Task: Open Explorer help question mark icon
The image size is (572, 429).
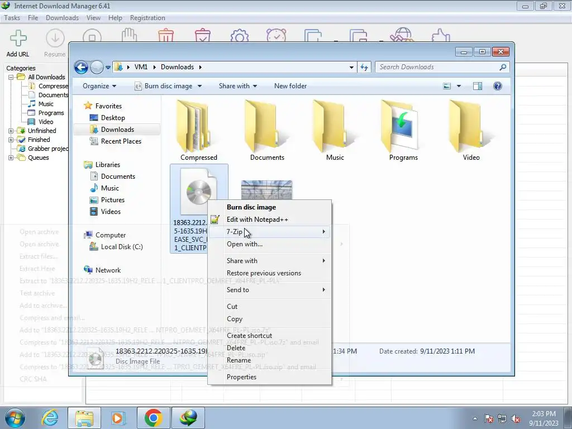Action: [x=497, y=86]
